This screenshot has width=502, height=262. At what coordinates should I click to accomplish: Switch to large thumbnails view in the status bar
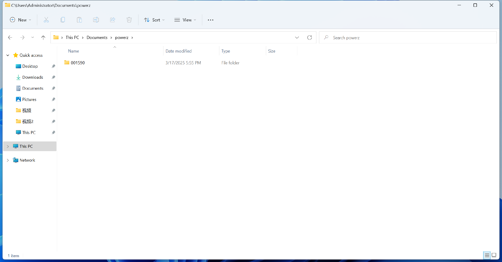(494, 255)
